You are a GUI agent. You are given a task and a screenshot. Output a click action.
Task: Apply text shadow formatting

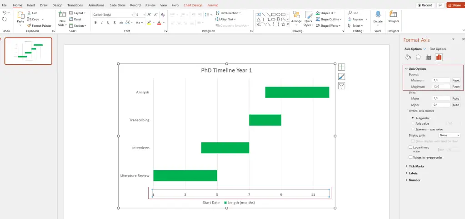coord(115,23)
